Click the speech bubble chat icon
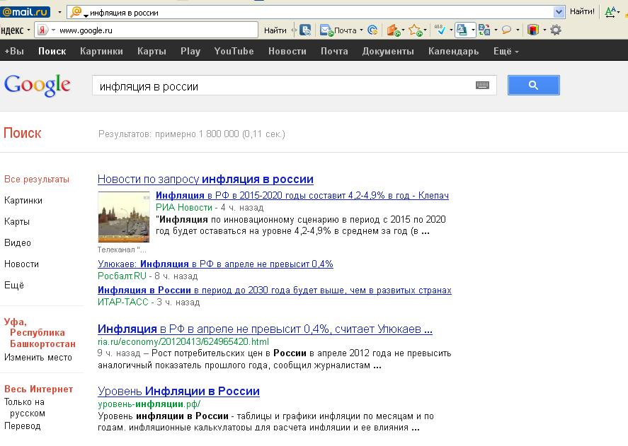 click(x=507, y=30)
